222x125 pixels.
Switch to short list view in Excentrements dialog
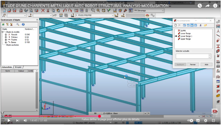point(192,25)
